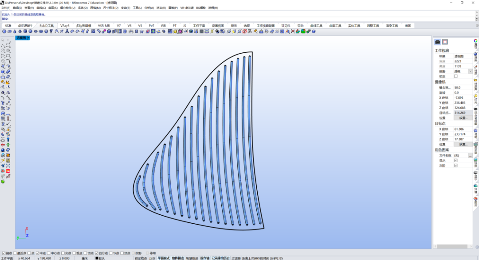Click the green sphere icon at sidebar bottom

[x=3, y=182]
